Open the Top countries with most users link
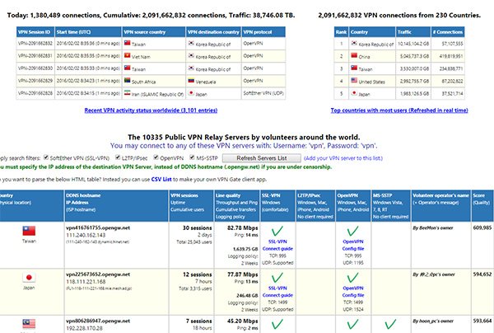 click(x=399, y=110)
